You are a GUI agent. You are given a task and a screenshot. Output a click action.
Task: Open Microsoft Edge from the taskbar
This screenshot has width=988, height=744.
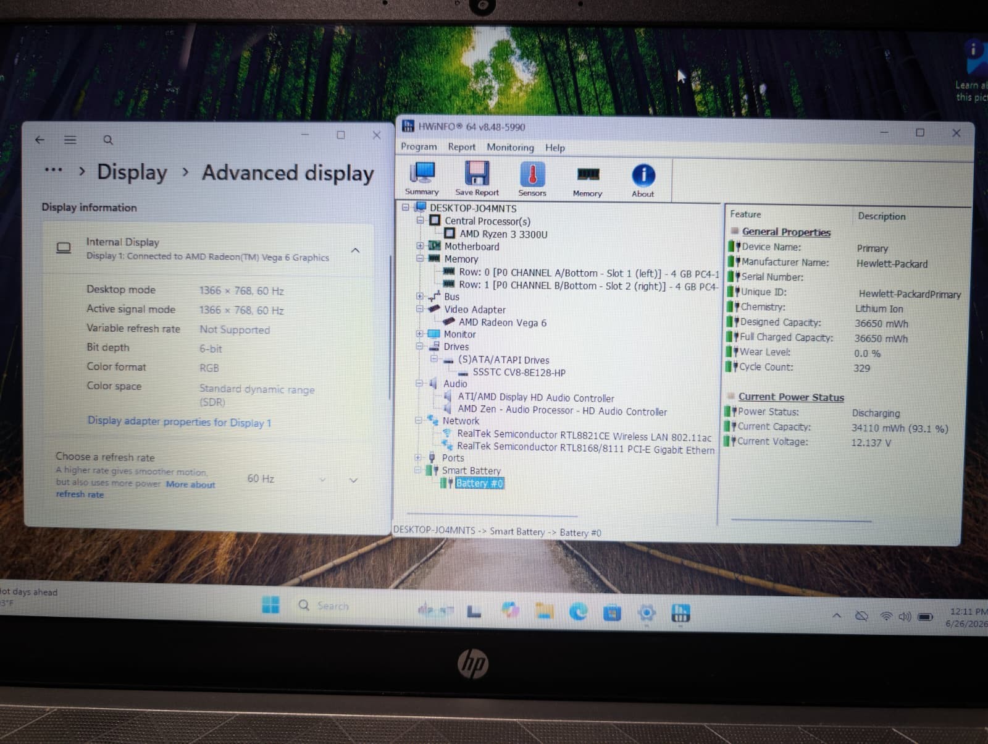578,612
